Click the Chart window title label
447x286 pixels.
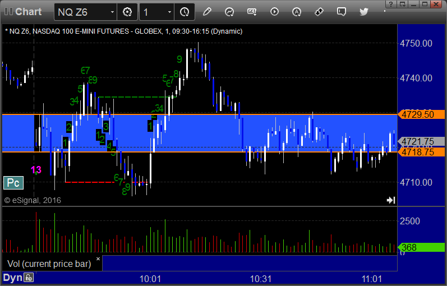(x=28, y=12)
